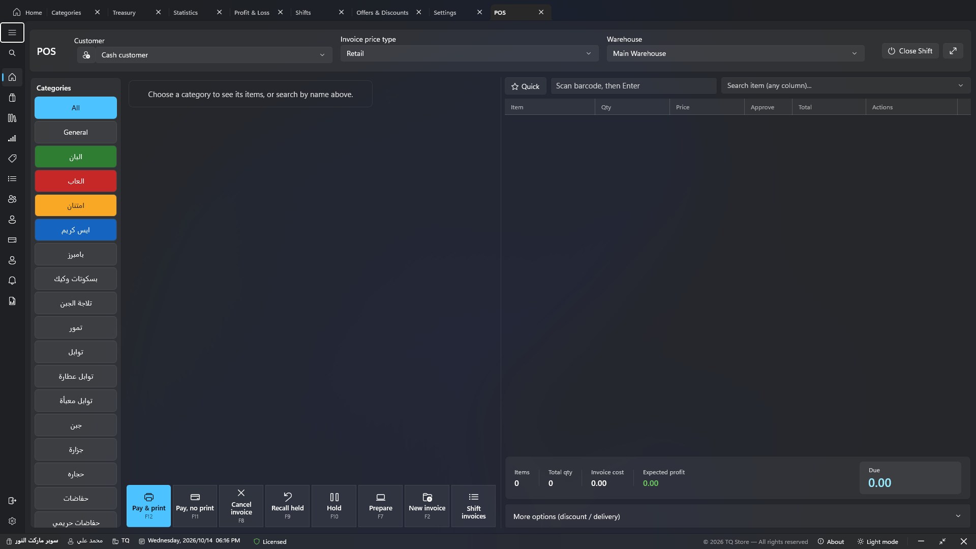Screen dimensions: 976x549
Task: Click the sidebar statistics bar chart icon
Action: click(x=12, y=138)
